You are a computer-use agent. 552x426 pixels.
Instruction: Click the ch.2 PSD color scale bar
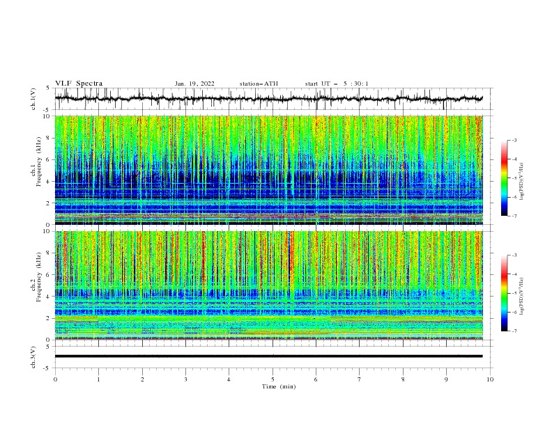504,293
